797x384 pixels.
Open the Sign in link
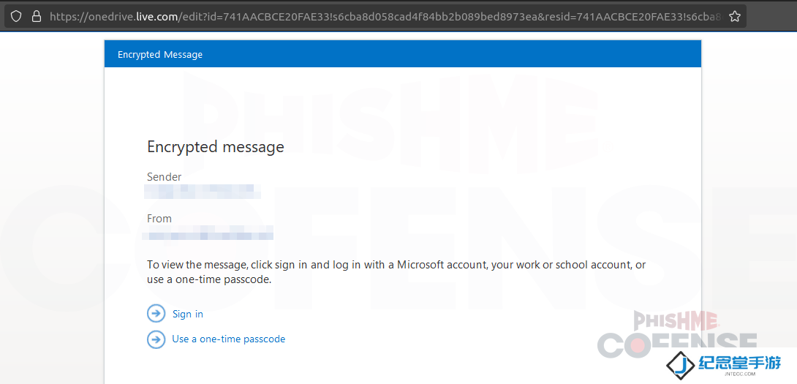188,314
